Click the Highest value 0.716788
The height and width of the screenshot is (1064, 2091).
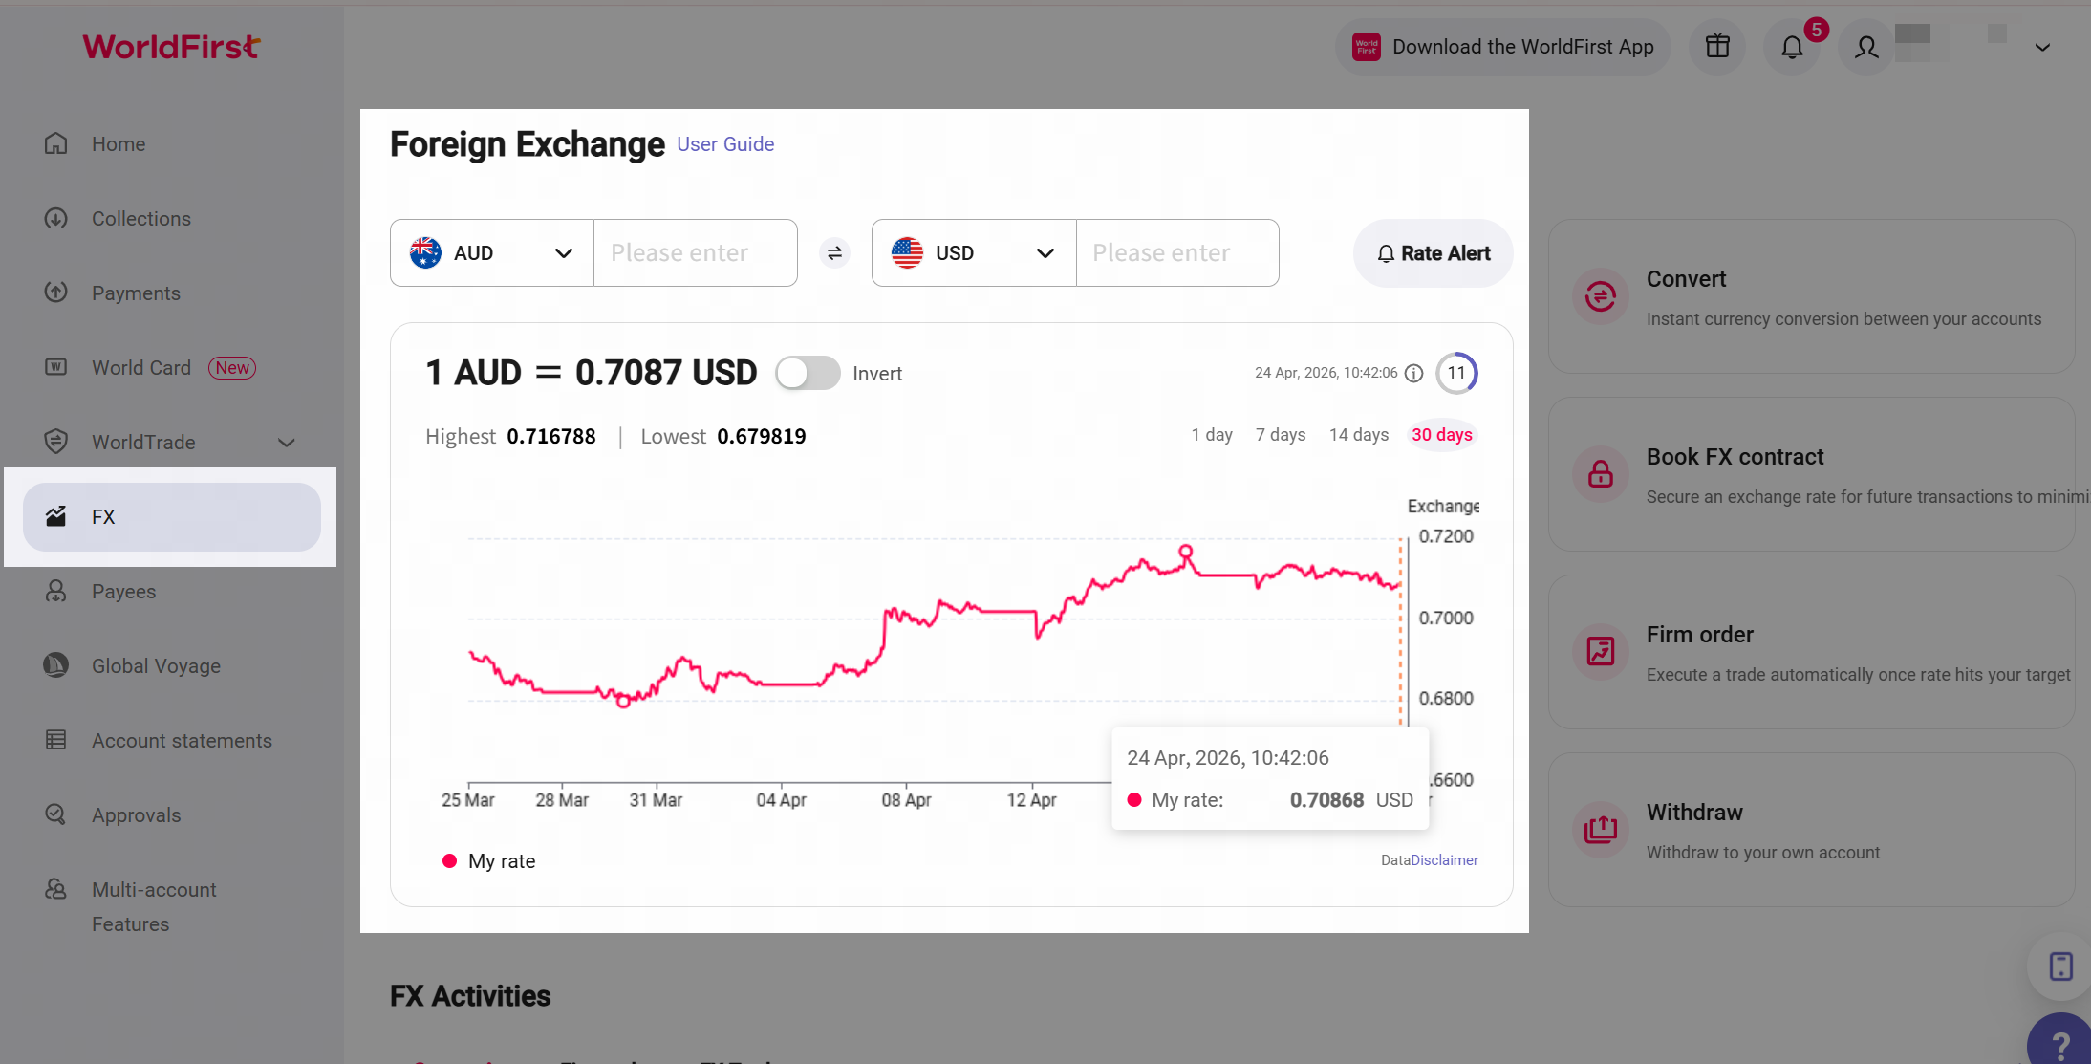551,437
